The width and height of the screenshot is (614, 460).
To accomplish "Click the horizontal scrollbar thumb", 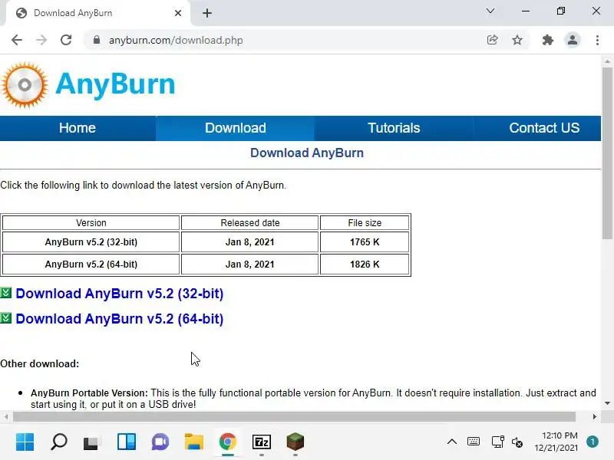I will tap(294, 416).
